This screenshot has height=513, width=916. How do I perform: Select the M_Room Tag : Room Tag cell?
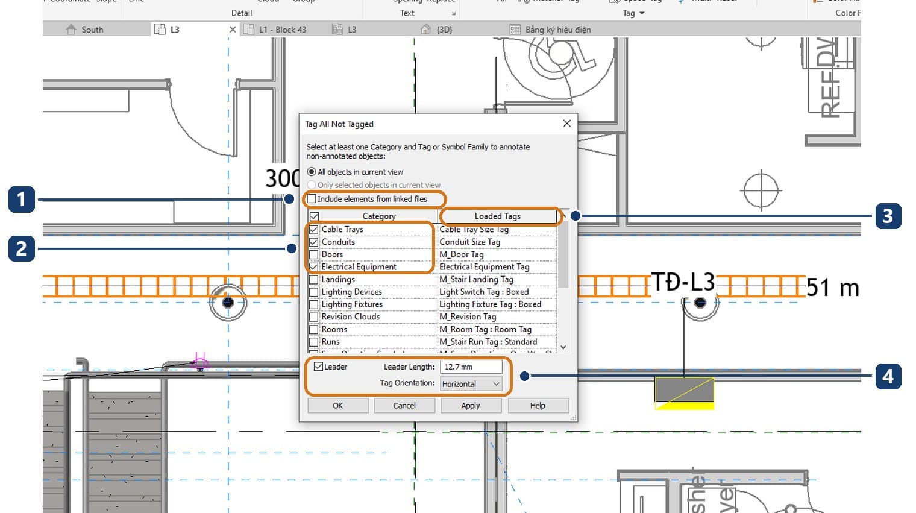497,329
